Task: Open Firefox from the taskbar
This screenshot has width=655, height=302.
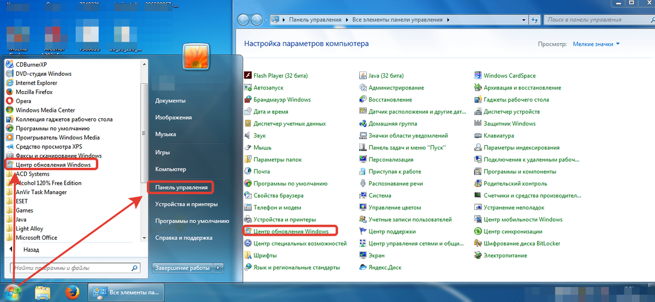Action: (x=72, y=292)
